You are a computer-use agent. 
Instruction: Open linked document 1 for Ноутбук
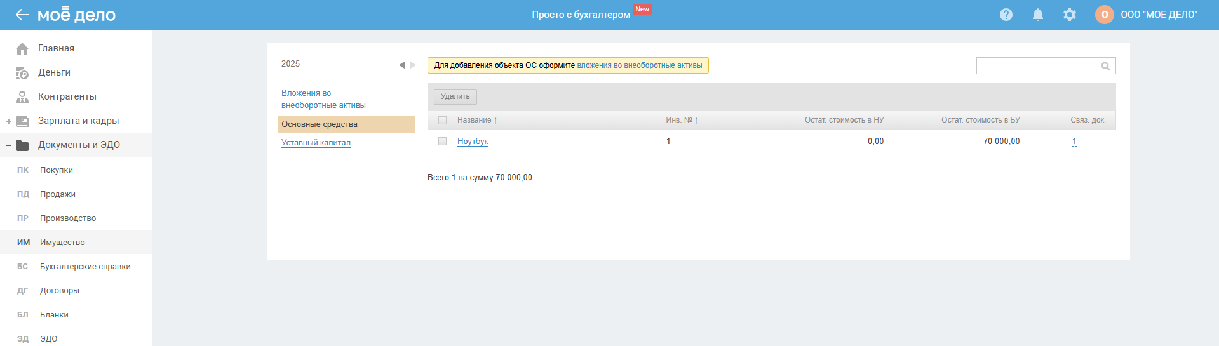1074,142
